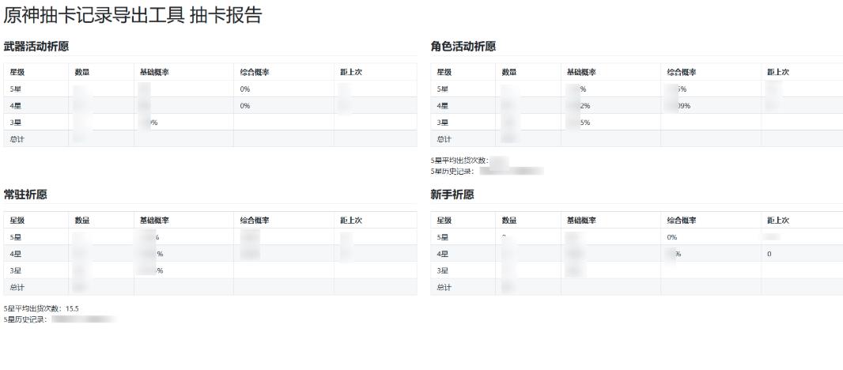Click 距上次 header in 新手祈愿 table
This screenshot has width=843, height=370.
[x=778, y=221]
